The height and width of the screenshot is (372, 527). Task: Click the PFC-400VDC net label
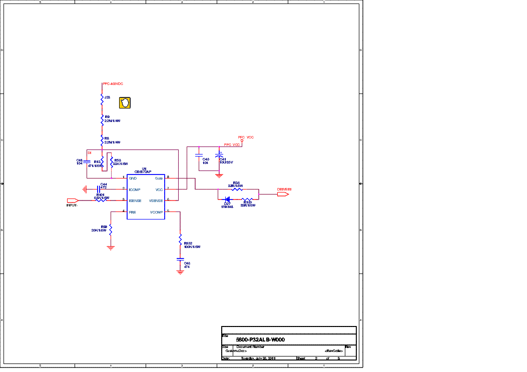(x=113, y=84)
